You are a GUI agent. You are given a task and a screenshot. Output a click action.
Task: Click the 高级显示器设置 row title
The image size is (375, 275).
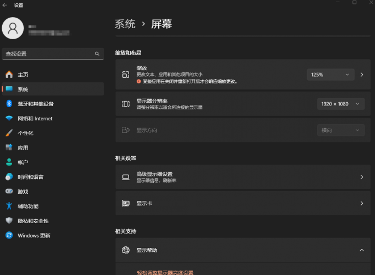(154, 174)
